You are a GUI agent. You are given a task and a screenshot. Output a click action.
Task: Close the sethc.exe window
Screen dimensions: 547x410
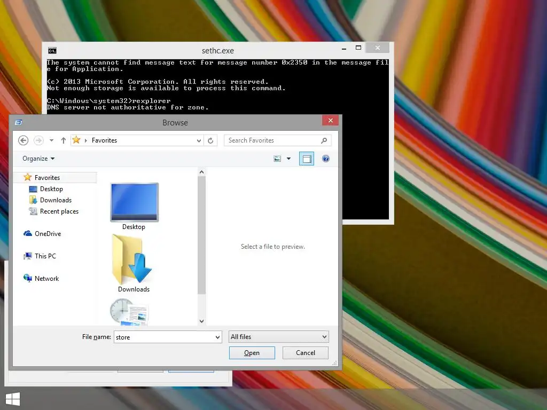[378, 48]
